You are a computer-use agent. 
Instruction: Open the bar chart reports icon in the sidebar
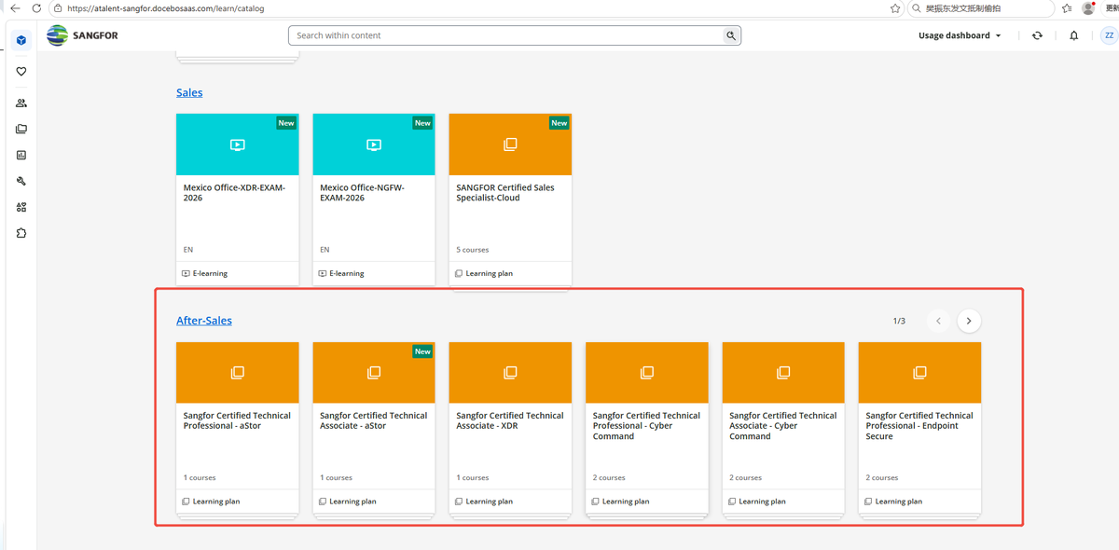point(21,156)
